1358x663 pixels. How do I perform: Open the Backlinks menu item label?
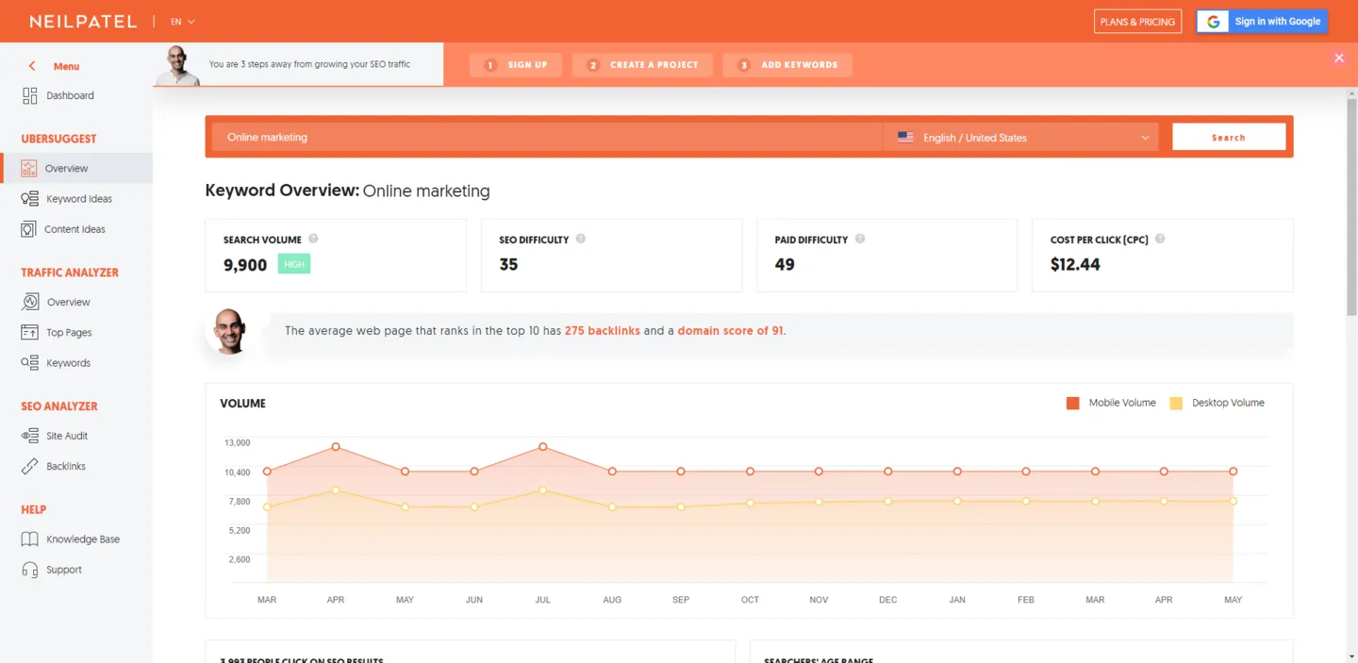tap(66, 466)
